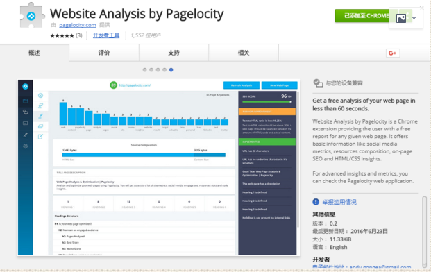
Task: Click the Pagelocity logo in the preview's dark sidebar
Action: (25, 86)
